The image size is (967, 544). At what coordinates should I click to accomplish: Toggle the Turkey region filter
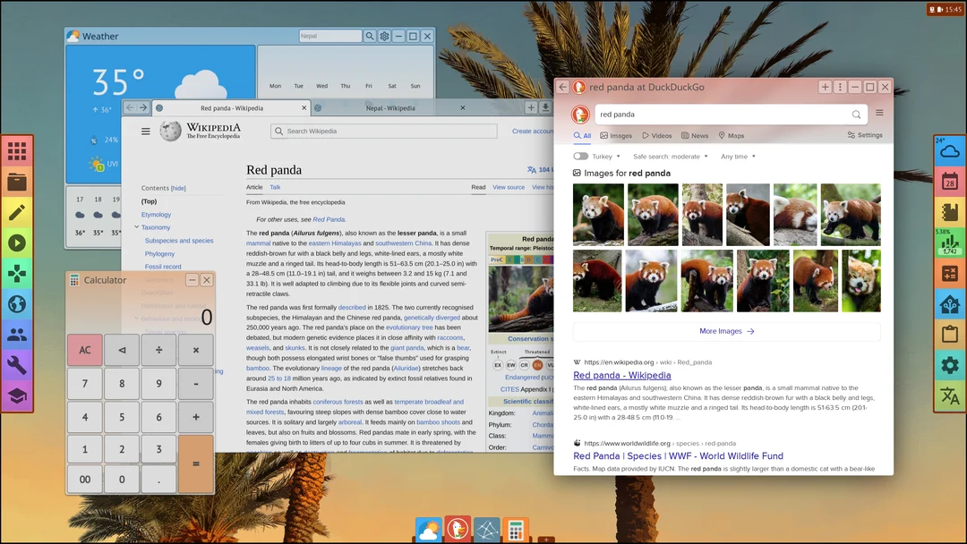(580, 156)
